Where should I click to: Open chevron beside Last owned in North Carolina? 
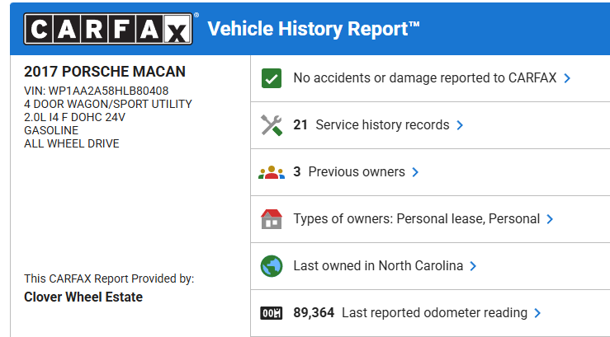(472, 266)
